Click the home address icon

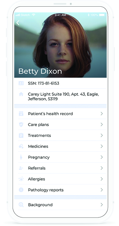pos(21,94)
